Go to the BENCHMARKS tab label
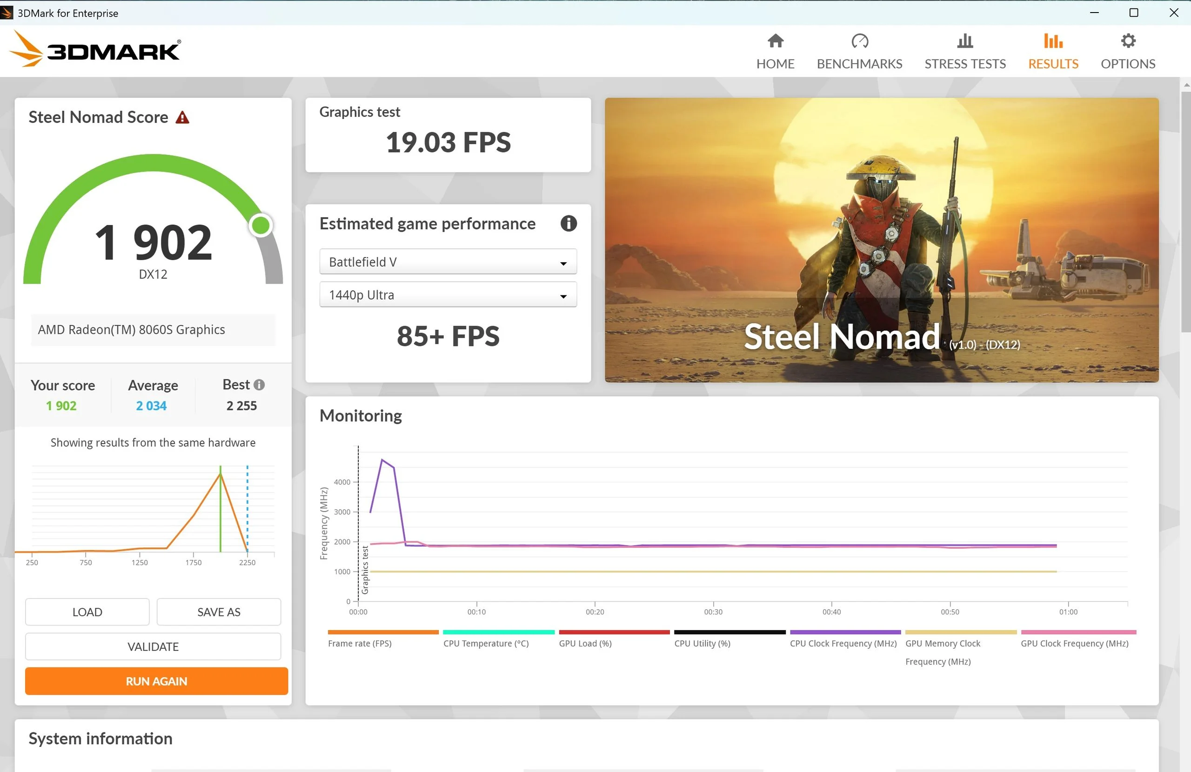 click(859, 64)
